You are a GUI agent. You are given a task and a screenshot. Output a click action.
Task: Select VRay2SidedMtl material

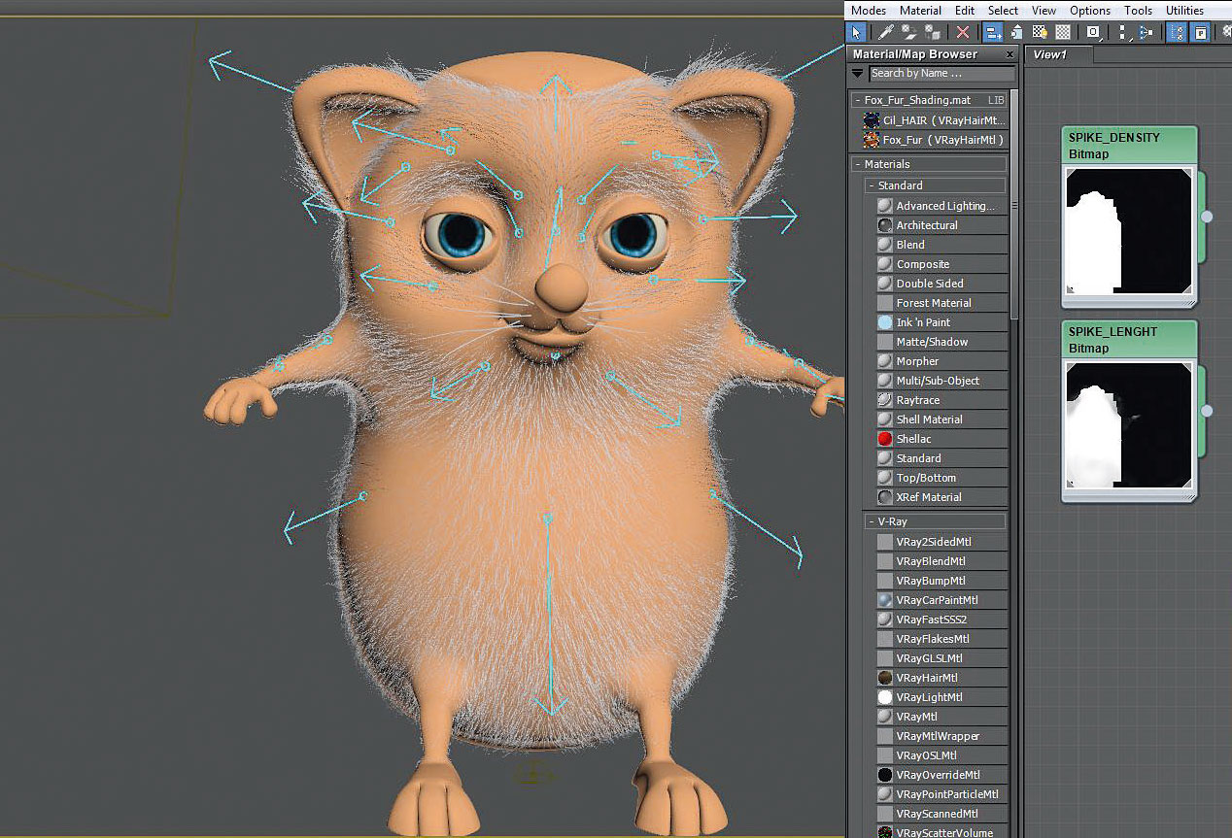941,542
